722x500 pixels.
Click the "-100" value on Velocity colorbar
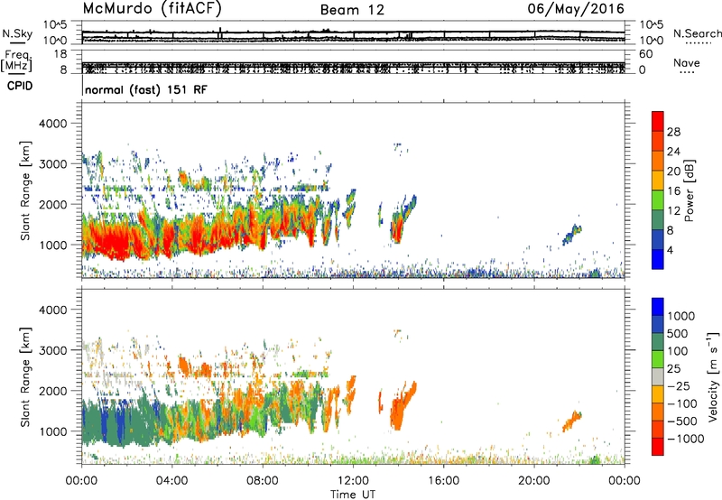click(x=682, y=403)
